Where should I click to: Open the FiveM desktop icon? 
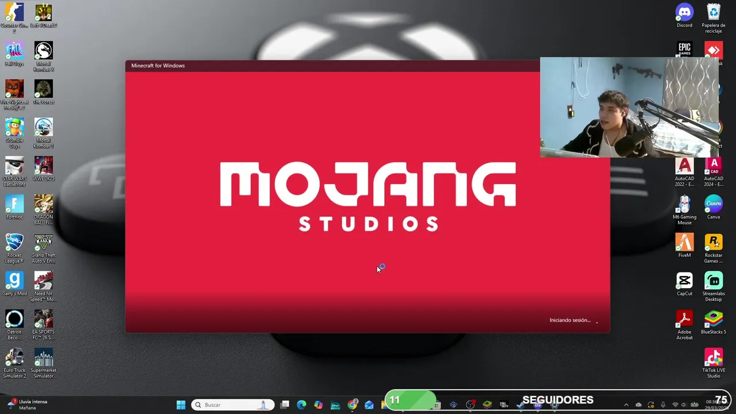click(684, 245)
